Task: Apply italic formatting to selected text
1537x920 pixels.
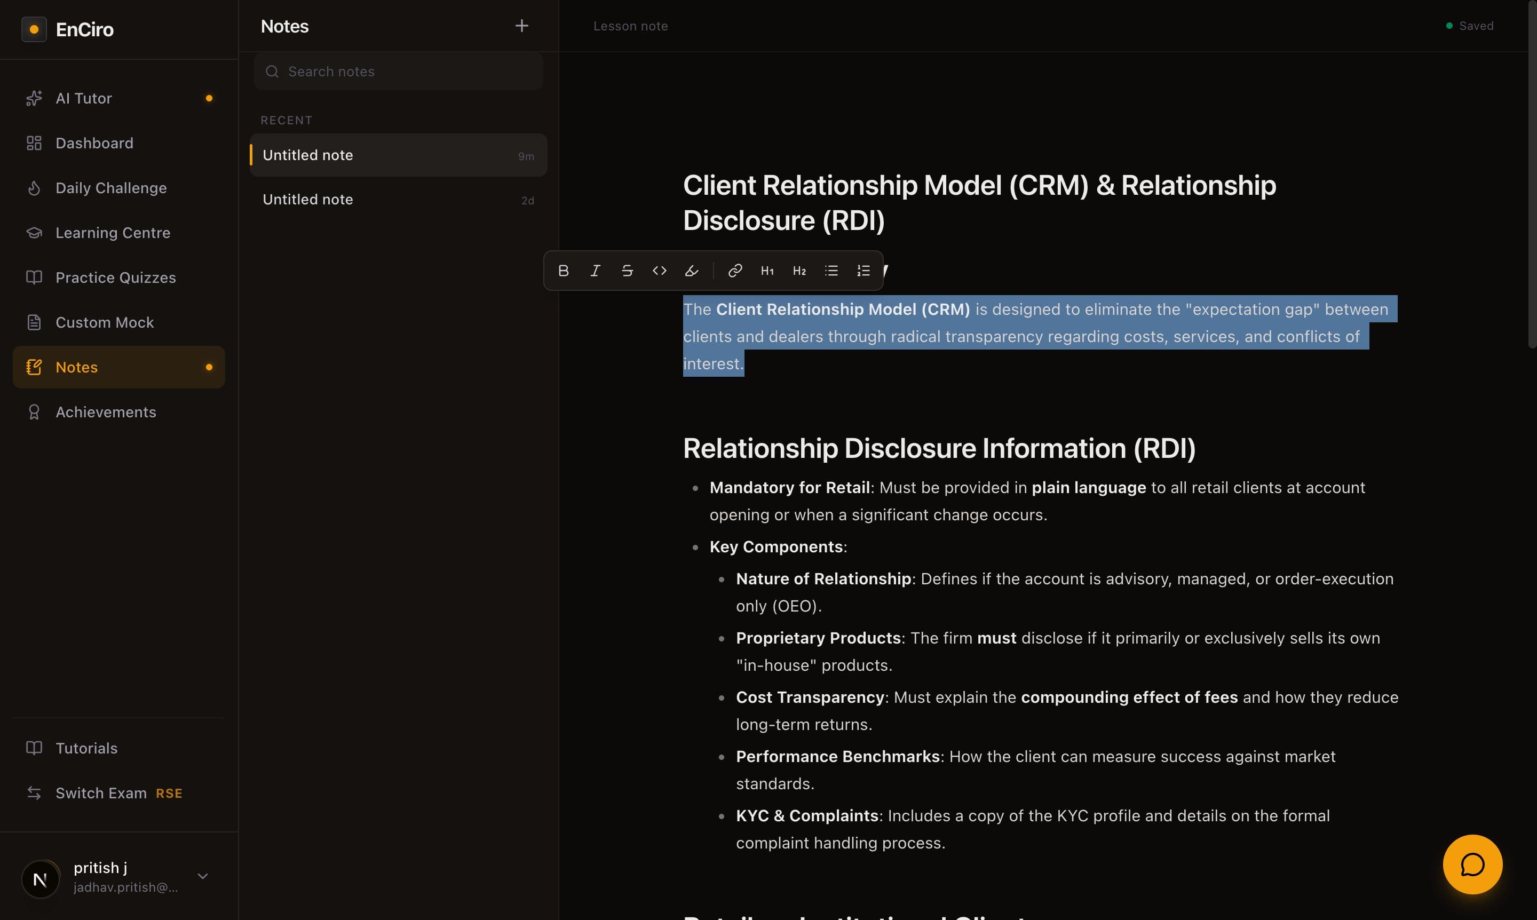Action: pyautogui.click(x=595, y=271)
